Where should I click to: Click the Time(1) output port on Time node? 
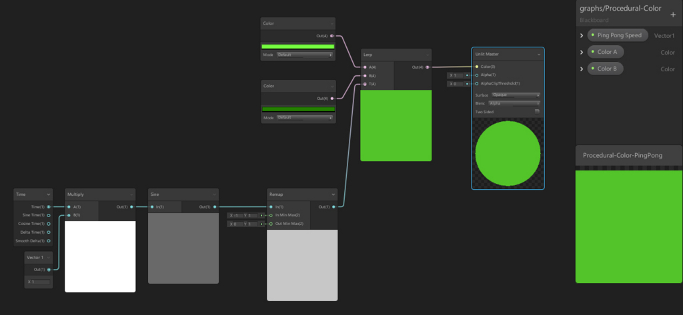tap(48, 207)
